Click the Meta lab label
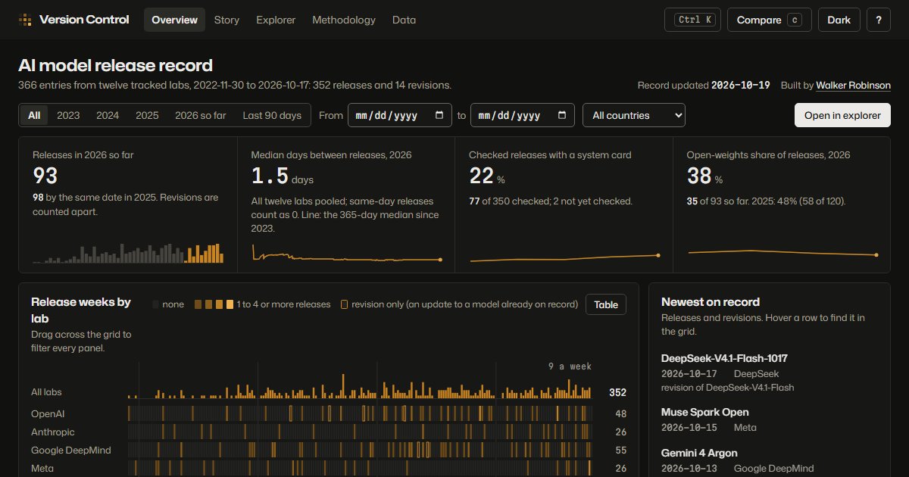The height and width of the screenshot is (477, 909). tap(42, 469)
